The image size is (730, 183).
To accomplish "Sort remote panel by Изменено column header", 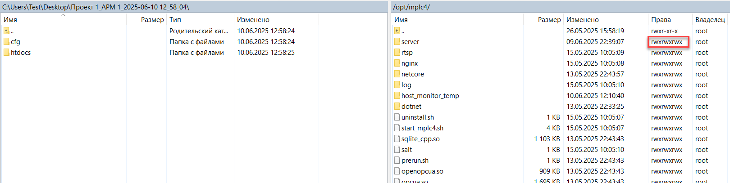I will click(583, 20).
